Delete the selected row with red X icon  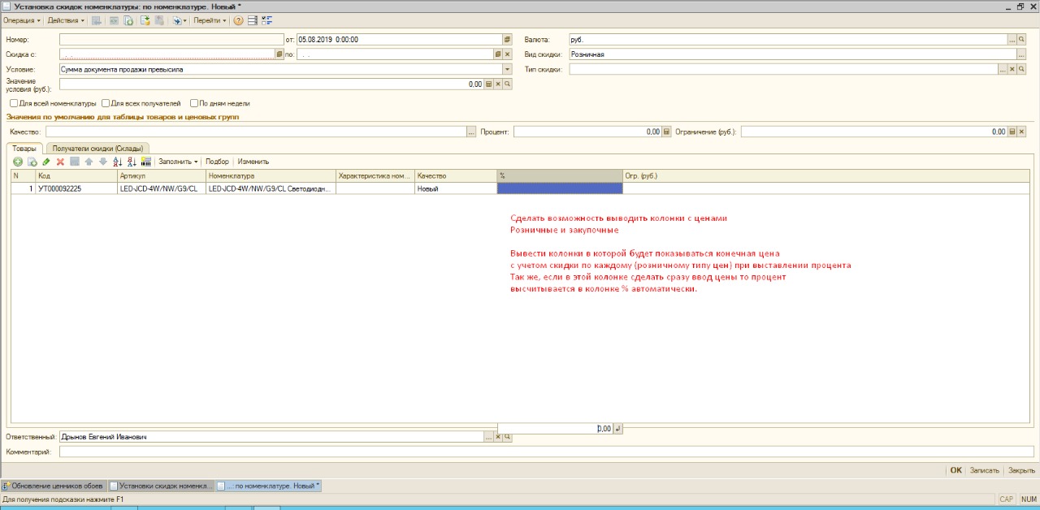click(60, 162)
